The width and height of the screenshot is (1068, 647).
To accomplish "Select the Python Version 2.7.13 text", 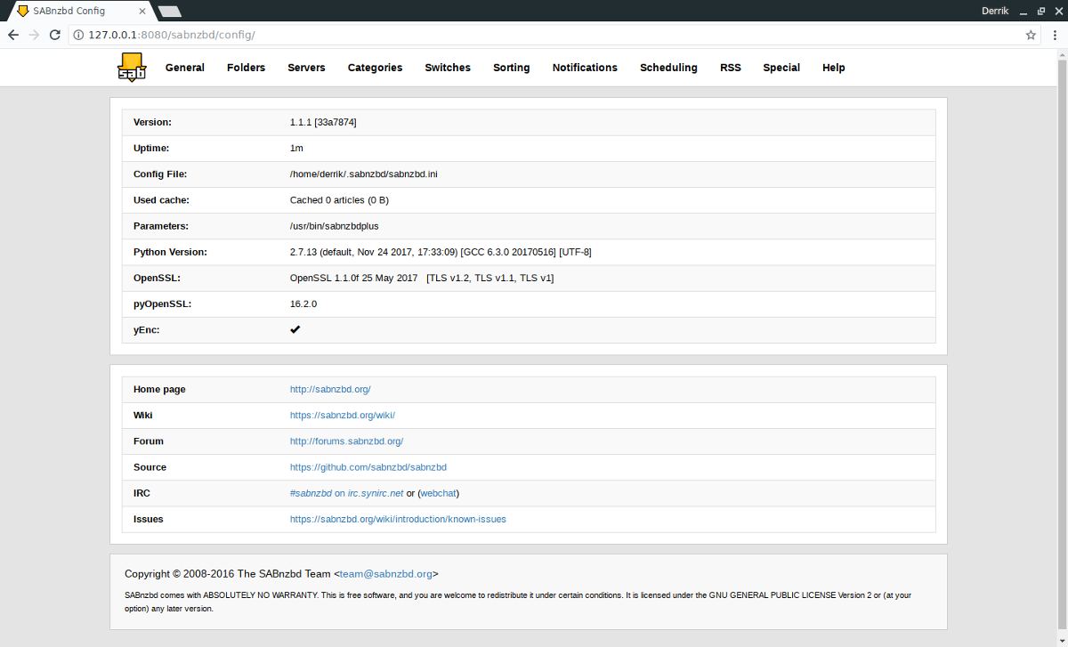I will coord(441,252).
